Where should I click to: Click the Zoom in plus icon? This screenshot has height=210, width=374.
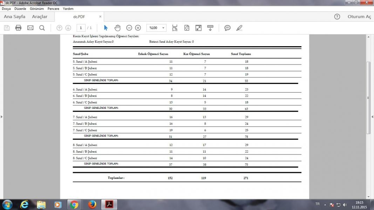tap(138, 28)
